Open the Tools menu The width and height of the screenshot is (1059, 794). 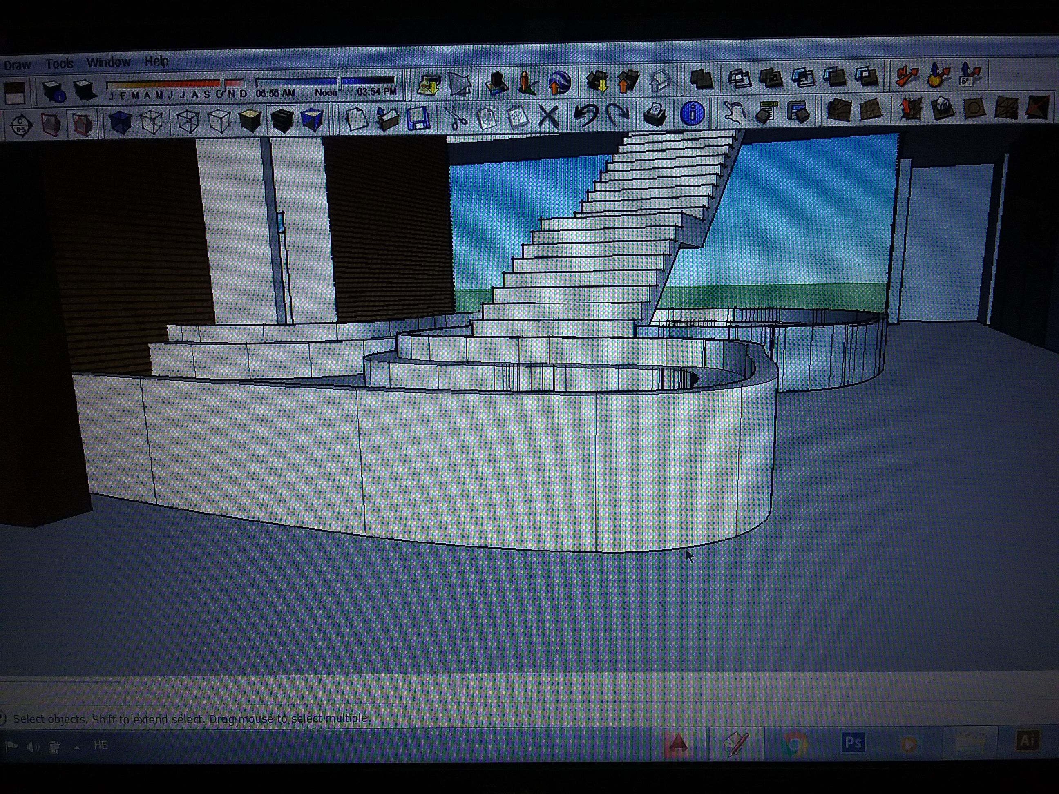[x=59, y=64]
